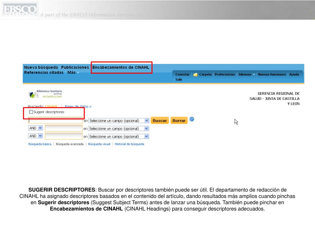Open the second 'Seleccione un campo' dropdown
Screen dimensions: 315x236
118,129
